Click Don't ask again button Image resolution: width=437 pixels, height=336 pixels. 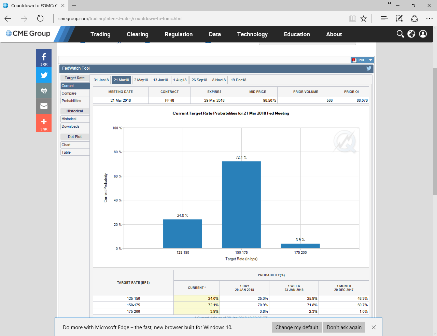[x=344, y=327]
